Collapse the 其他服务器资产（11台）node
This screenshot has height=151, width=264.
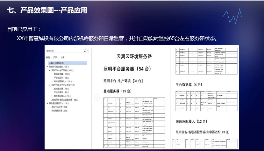(47, 103)
